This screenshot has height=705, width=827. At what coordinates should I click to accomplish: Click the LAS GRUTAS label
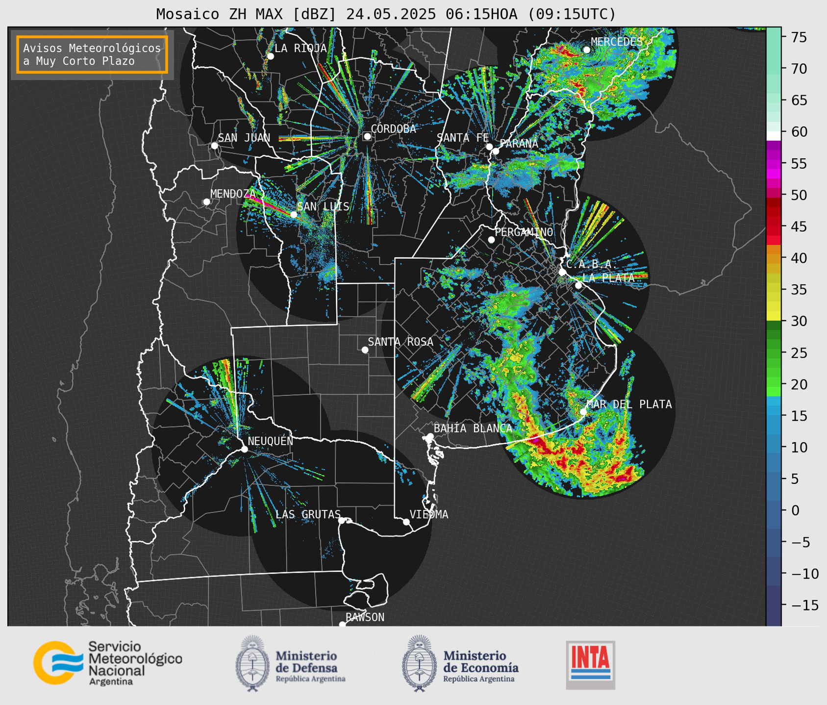pyautogui.click(x=308, y=514)
